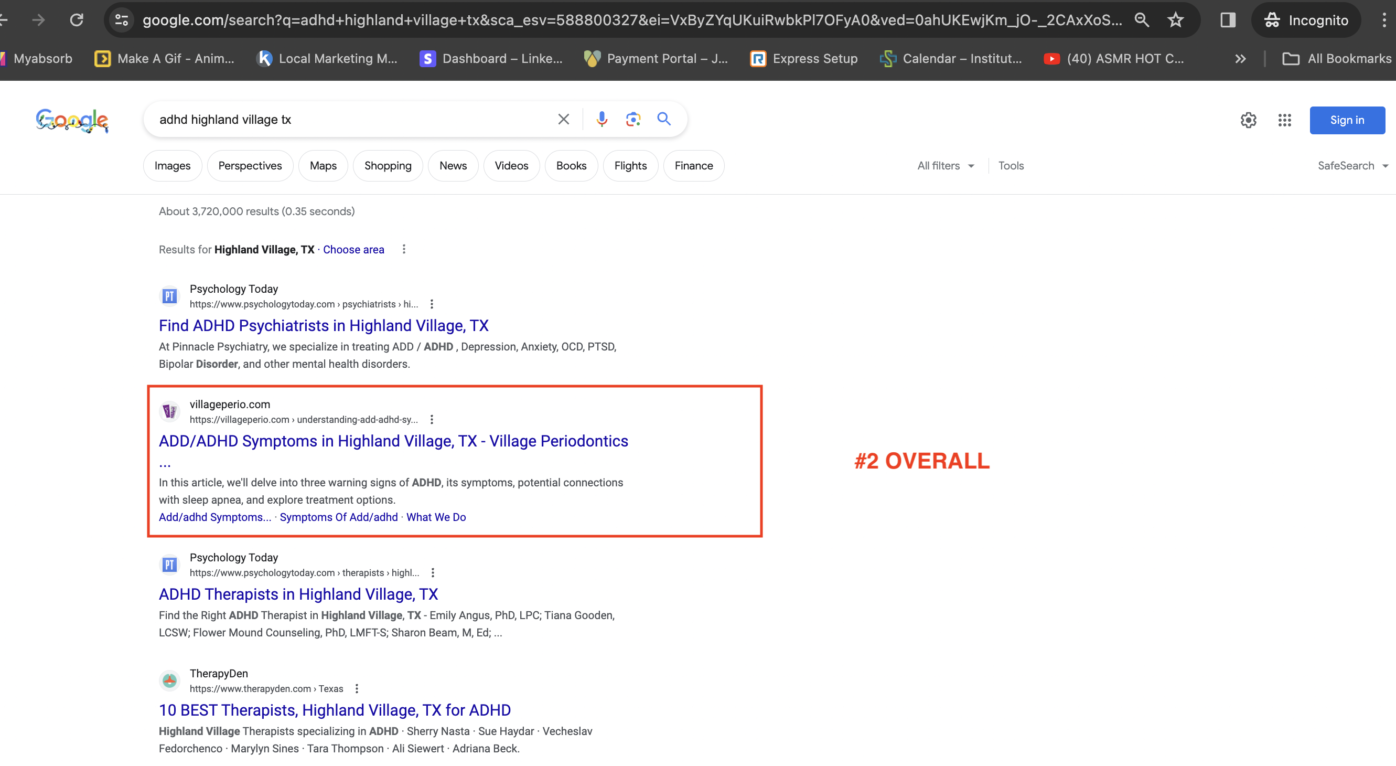Viewport: 1396px width, 766px height.
Task: Expand hidden bookmarks chevron
Action: 1240,59
